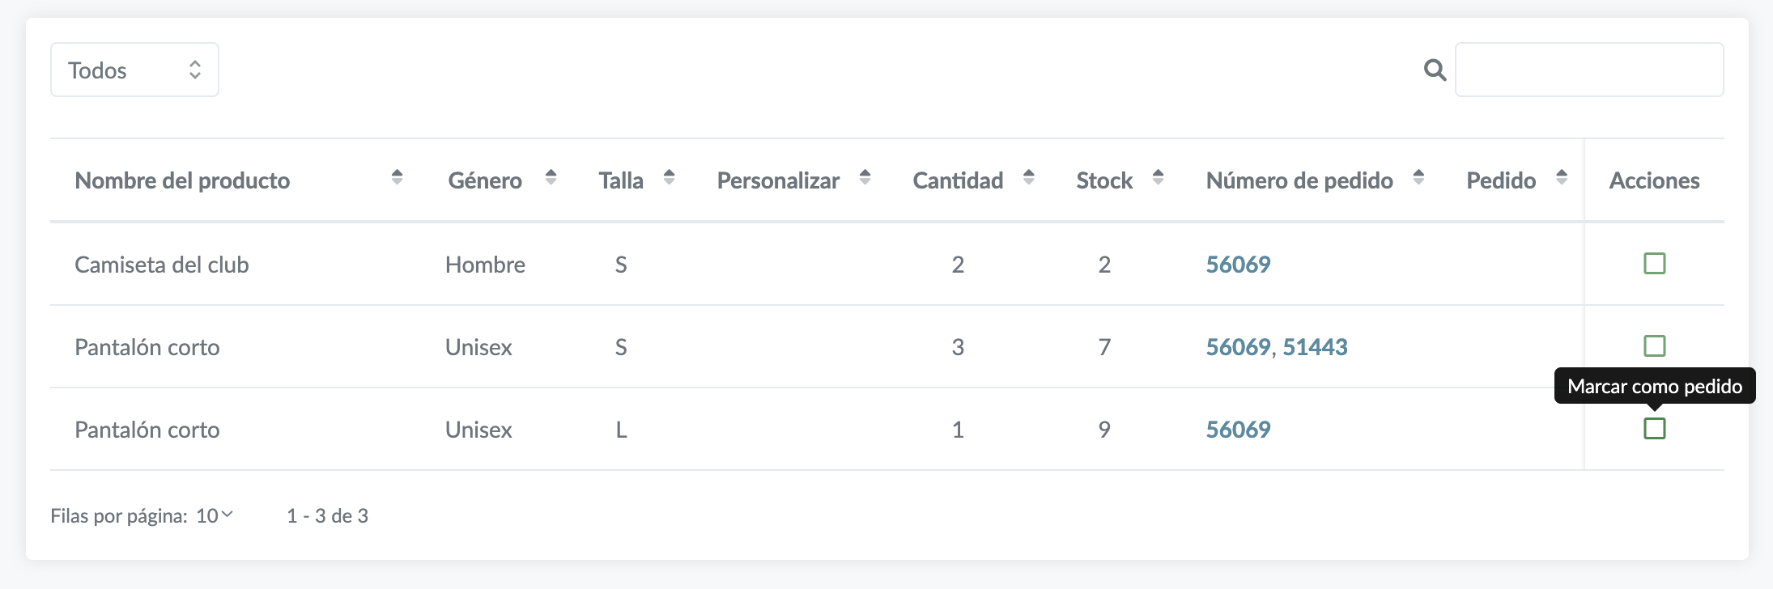1773x589 pixels.
Task: Sort by Cantidad column arrows
Action: 1028,177
